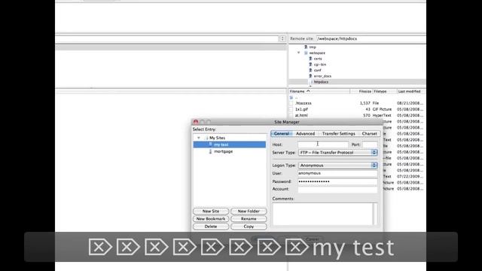
Task: Sort by the Filesize column header
Action: (x=361, y=91)
